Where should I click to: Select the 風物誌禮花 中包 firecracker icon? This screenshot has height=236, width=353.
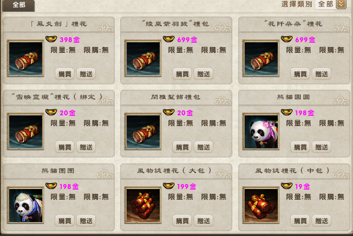261,205
